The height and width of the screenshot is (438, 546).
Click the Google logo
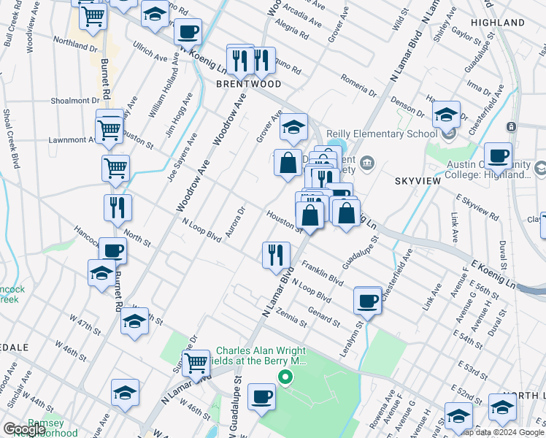pos(24,429)
